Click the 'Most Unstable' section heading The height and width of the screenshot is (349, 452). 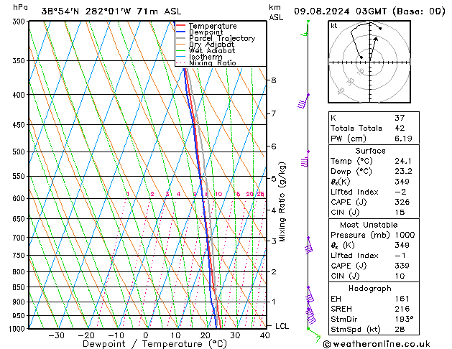pyautogui.click(x=369, y=225)
